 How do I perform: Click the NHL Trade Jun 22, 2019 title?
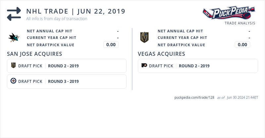tap(76, 11)
